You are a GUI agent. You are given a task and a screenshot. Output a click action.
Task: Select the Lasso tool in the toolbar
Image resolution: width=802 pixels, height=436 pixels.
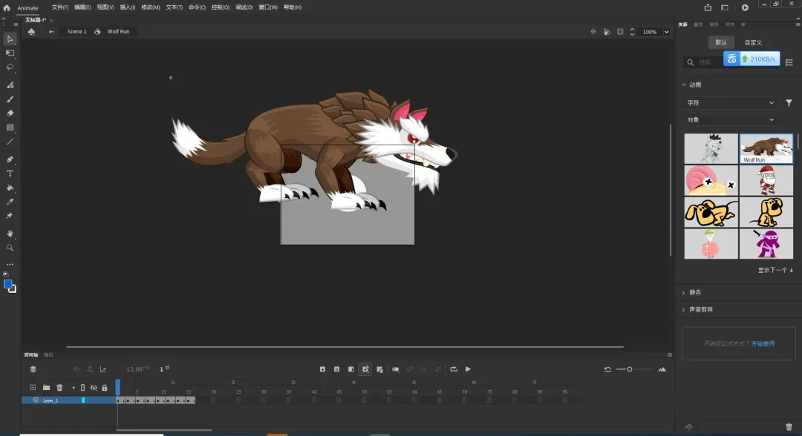click(10, 67)
